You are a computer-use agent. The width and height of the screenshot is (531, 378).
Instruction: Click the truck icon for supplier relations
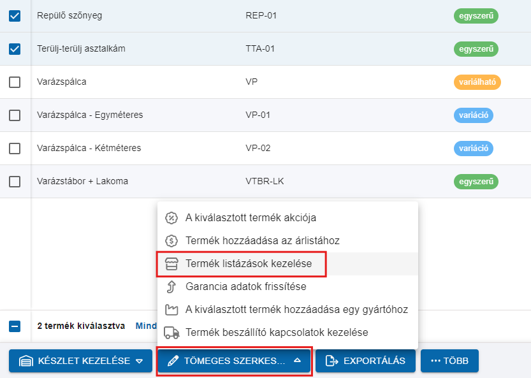171,333
